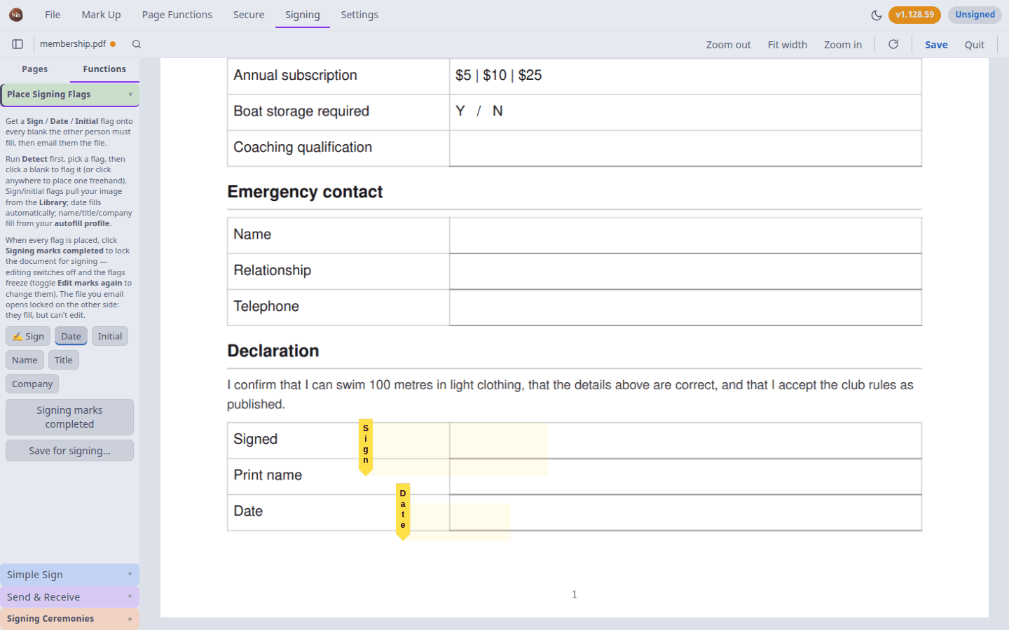Select the Sign flag type
Screen dimensions: 1009x630
(x=28, y=337)
